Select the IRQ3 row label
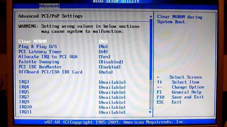227x127 pixels. pos(24,82)
